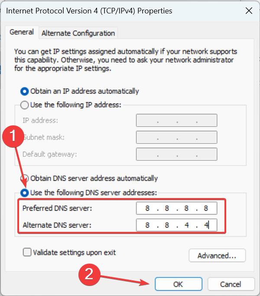Click second octet of Preferred DNS server
The height and width of the screenshot is (296, 260).
tap(167, 208)
